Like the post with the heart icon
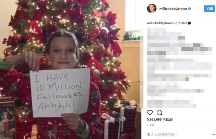The height and width of the screenshot is (139, 216). (x=150, y=112)
